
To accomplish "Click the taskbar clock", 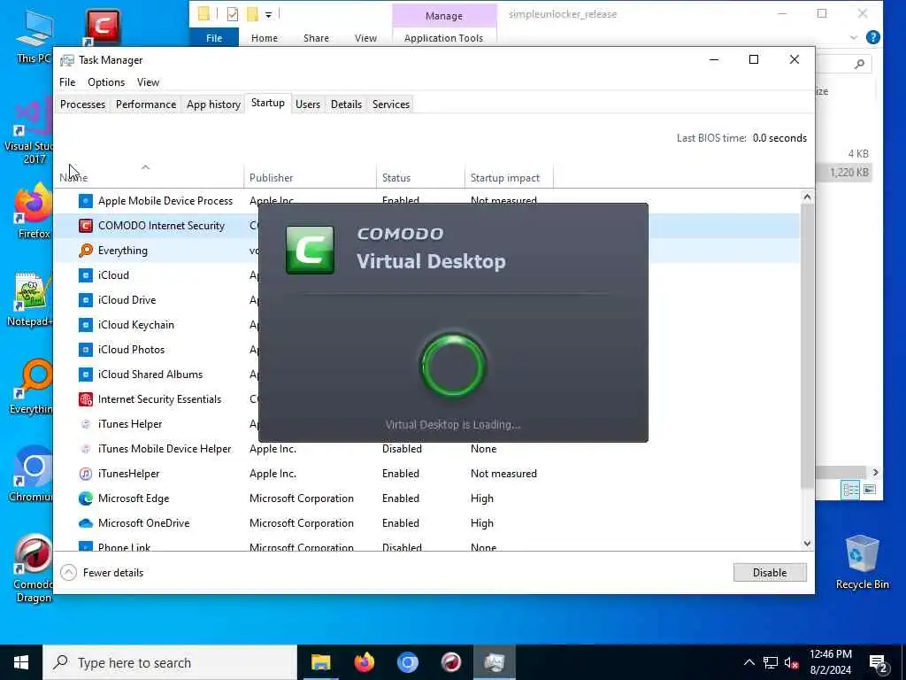I will [830, 662].
